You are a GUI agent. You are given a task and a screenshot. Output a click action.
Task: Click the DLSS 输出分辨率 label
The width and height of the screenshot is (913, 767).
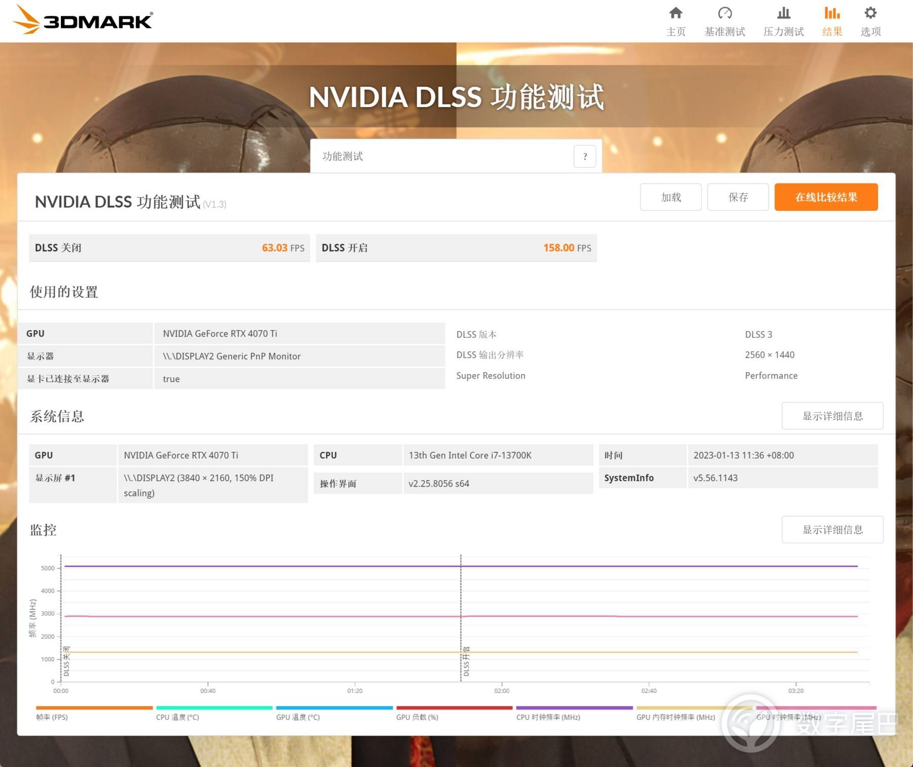pyautogui.click(x=490, y=355)
